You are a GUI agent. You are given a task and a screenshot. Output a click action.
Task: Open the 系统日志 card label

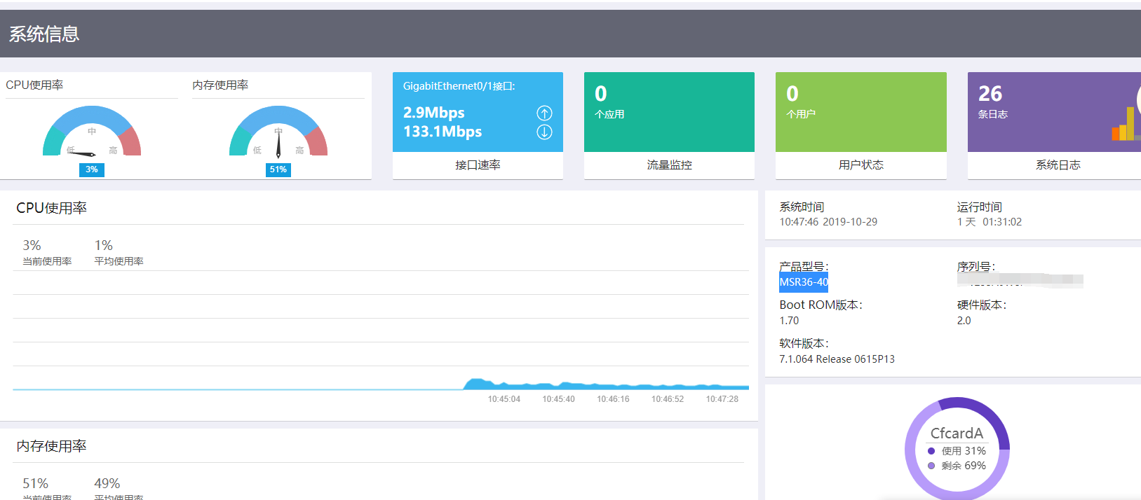(1058, 165)
